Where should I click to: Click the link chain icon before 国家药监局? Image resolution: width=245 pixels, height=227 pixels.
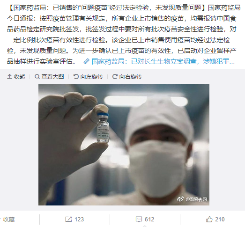click(86, 61)
